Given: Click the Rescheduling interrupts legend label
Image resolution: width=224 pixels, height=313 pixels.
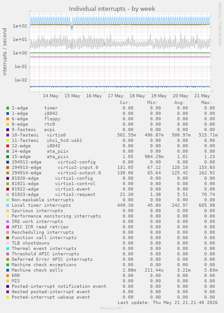Looking at the screenshot, I should (x=42, y=232).
